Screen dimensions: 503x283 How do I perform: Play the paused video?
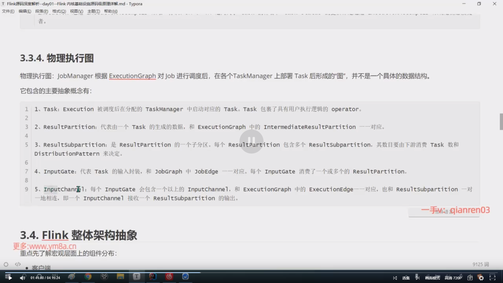10,278
